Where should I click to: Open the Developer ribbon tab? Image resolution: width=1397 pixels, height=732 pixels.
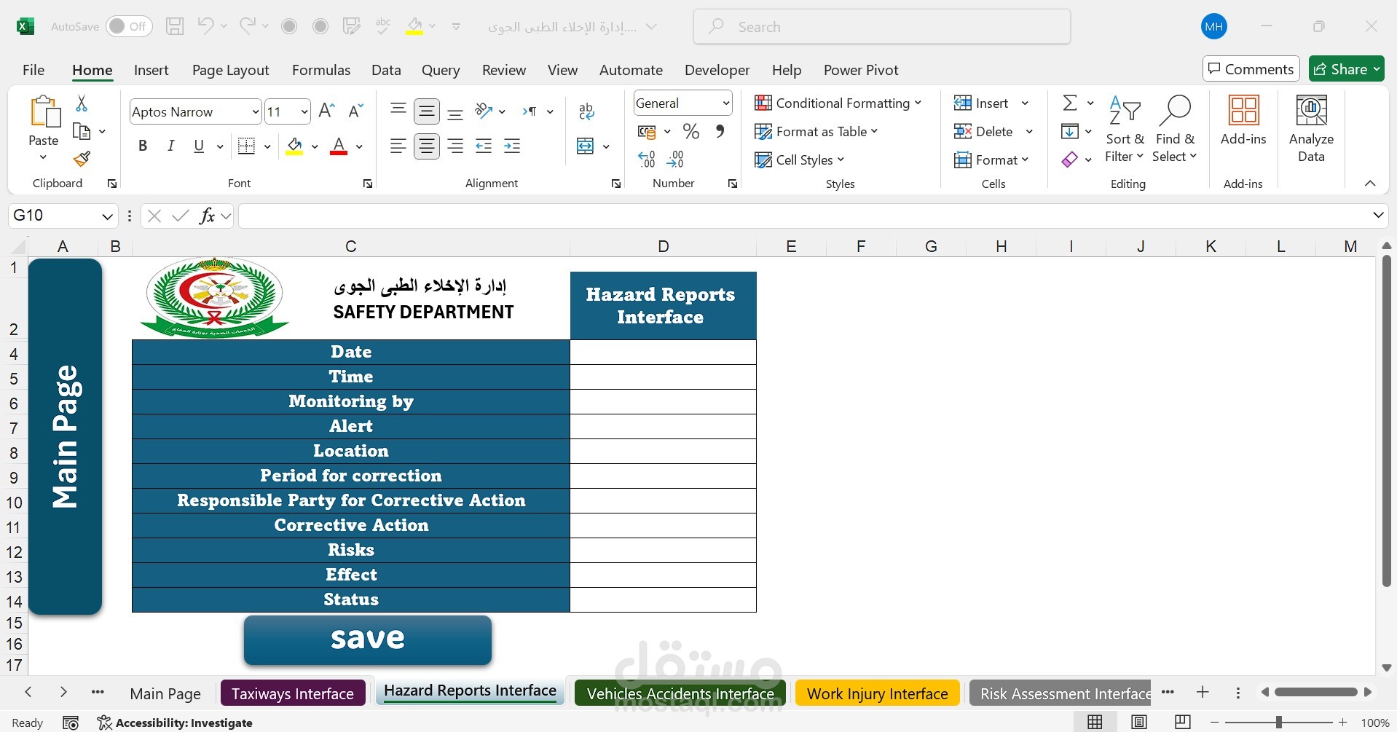(x=717, y=70)
